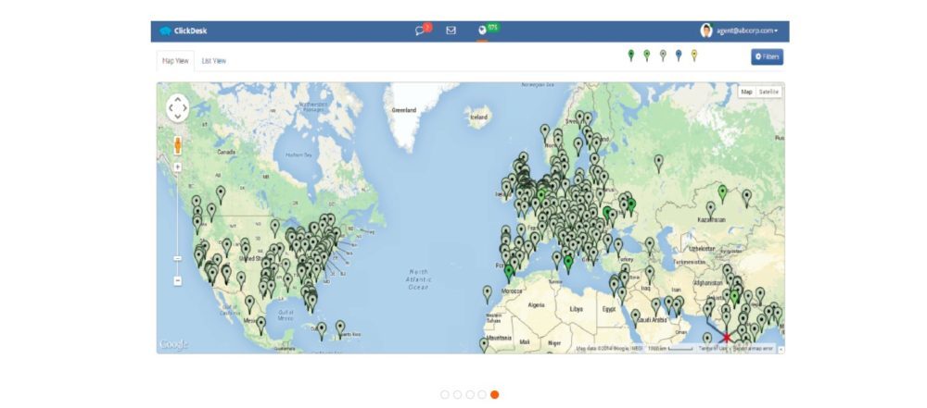Open the email envelope icon
This screenshot has width=927, height=408.
pos(451,31)
